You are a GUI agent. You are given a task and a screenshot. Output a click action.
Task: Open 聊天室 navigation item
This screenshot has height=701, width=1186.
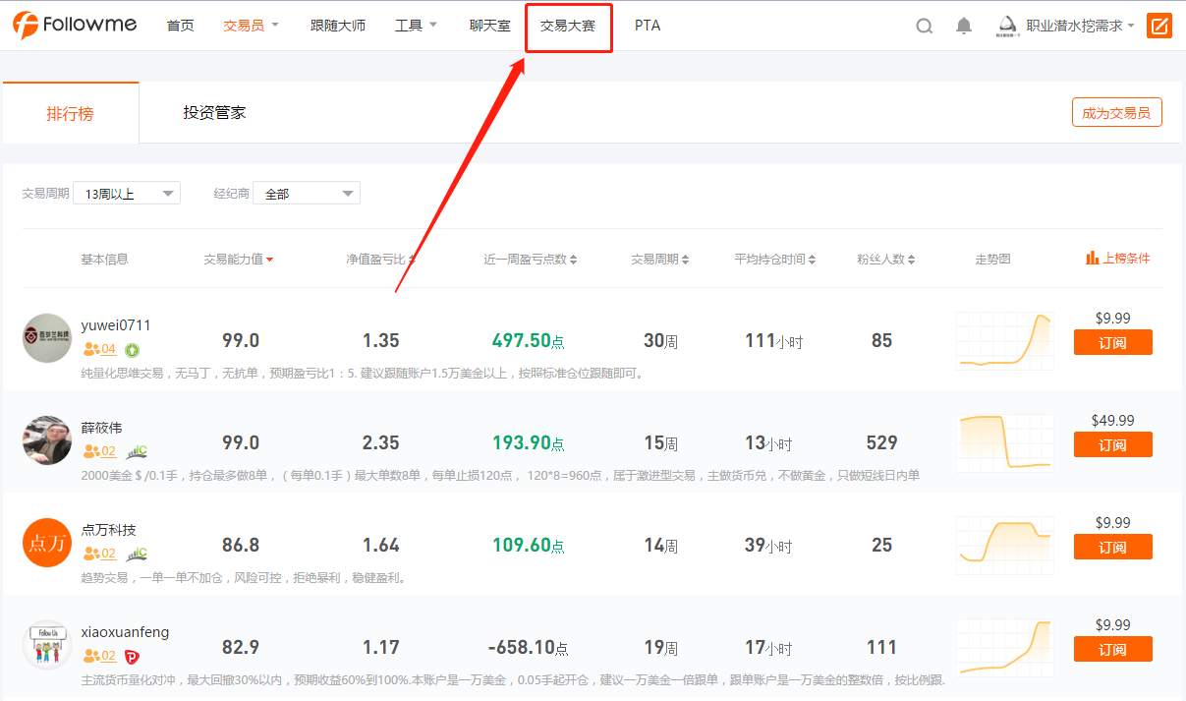pos(490,26)
